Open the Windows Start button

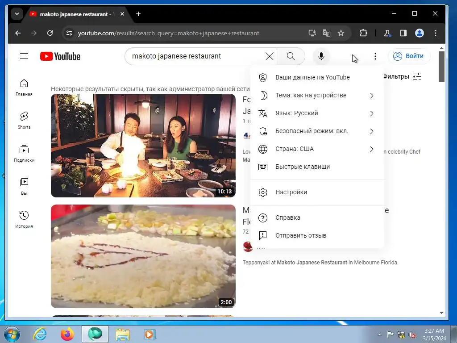11,334
